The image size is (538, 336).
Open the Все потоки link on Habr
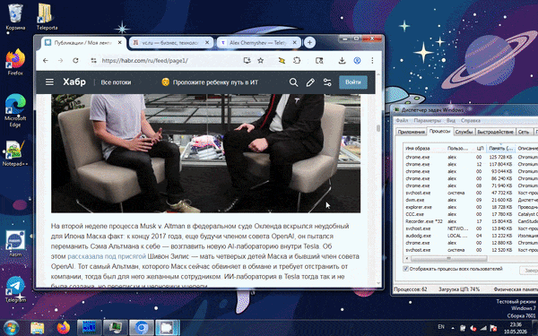click(x=116, y=82)
